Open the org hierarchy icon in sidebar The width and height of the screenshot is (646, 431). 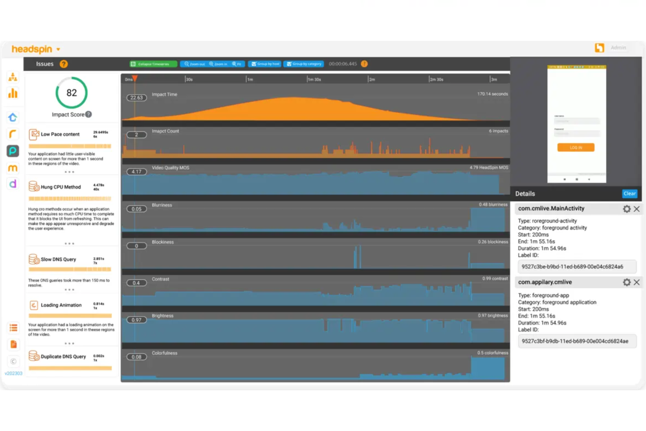coord(13,77)
